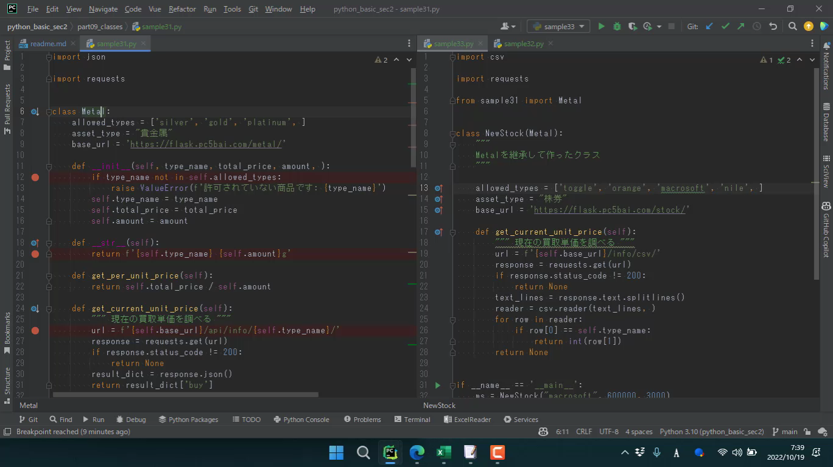
Task: Start debugging with the bug icon
Action: click(617, 26)
